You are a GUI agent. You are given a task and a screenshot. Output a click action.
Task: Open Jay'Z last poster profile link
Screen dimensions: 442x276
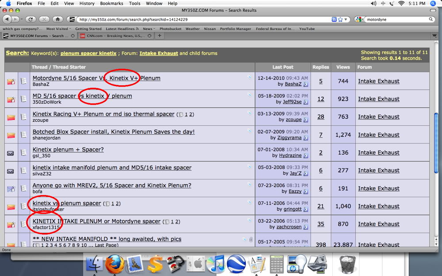coord(296,173)
